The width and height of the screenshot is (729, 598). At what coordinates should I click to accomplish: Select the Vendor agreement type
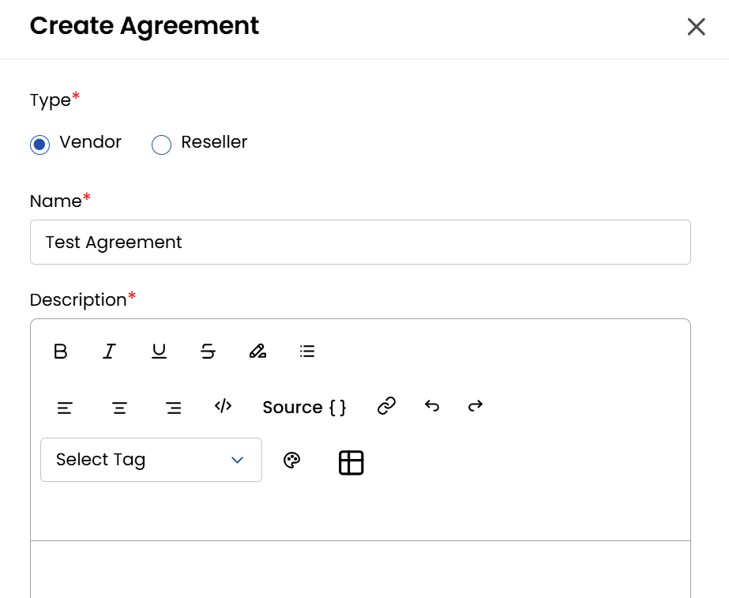39,145
